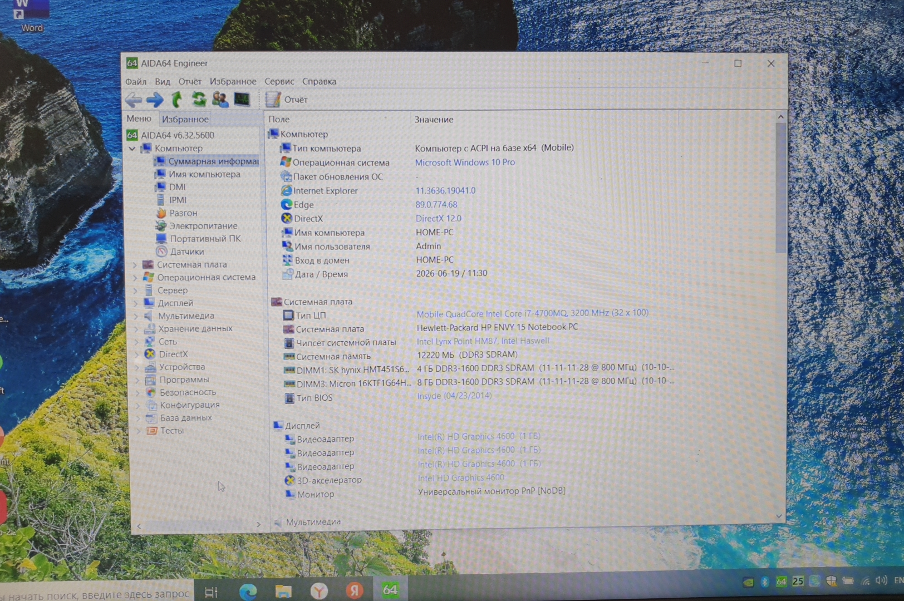The width and height of the screenshot is (904, 601).
Task: Expand the Мультимедиа tree node
Action: click(136, 316)
